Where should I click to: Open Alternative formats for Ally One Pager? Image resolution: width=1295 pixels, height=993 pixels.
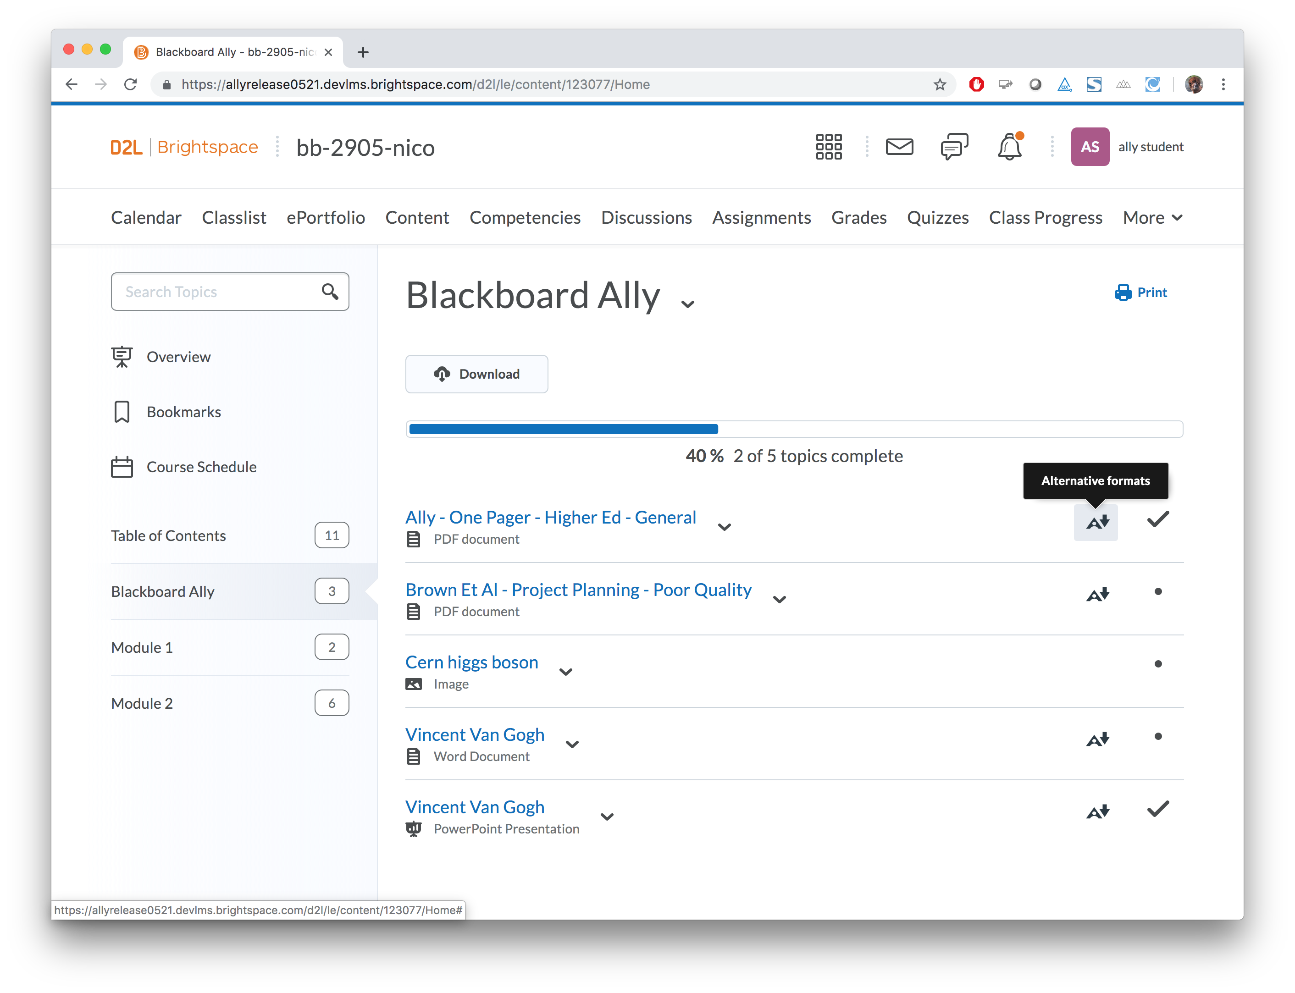pyautogui.click(x=1096, y=522)
